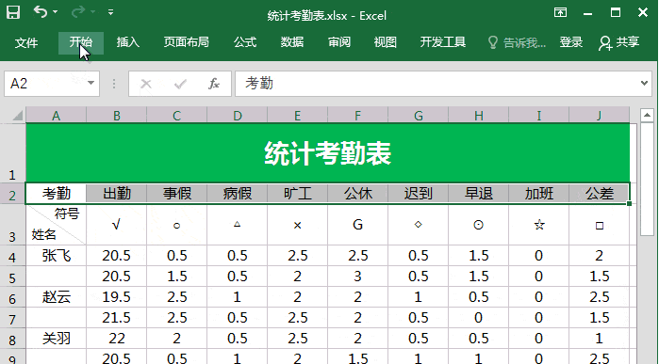Image resolution: width=659 pixels, height=364 pixels.
Task: Select column A header
Action: [57, 116]
